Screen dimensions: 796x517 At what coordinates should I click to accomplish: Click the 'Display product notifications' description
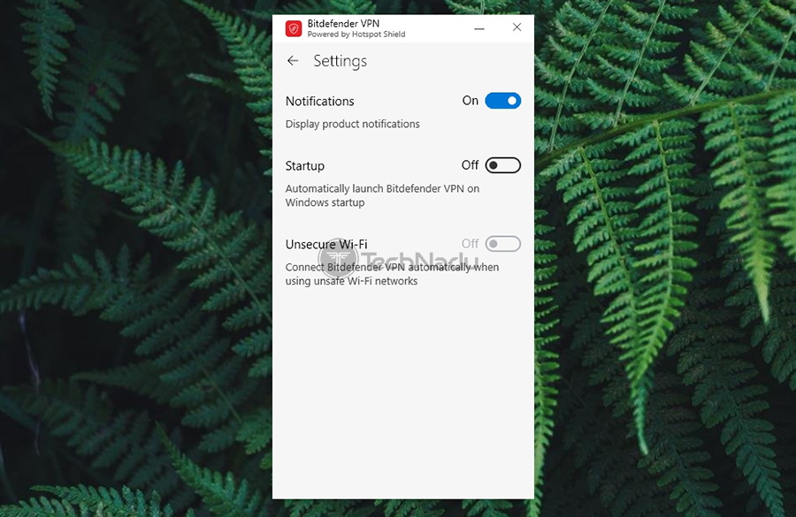click(x=352, y=125)
